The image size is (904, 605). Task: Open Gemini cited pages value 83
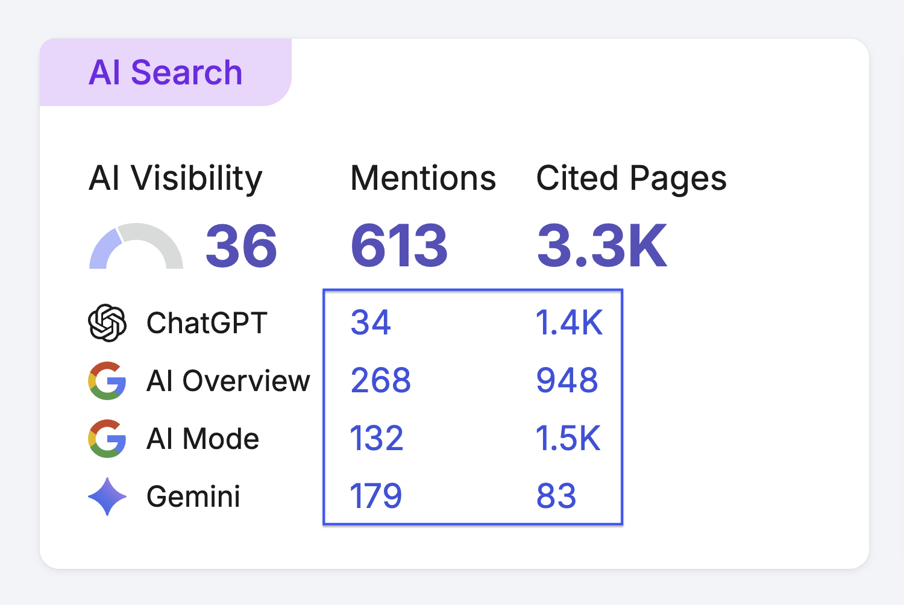(x=556, y=497)
